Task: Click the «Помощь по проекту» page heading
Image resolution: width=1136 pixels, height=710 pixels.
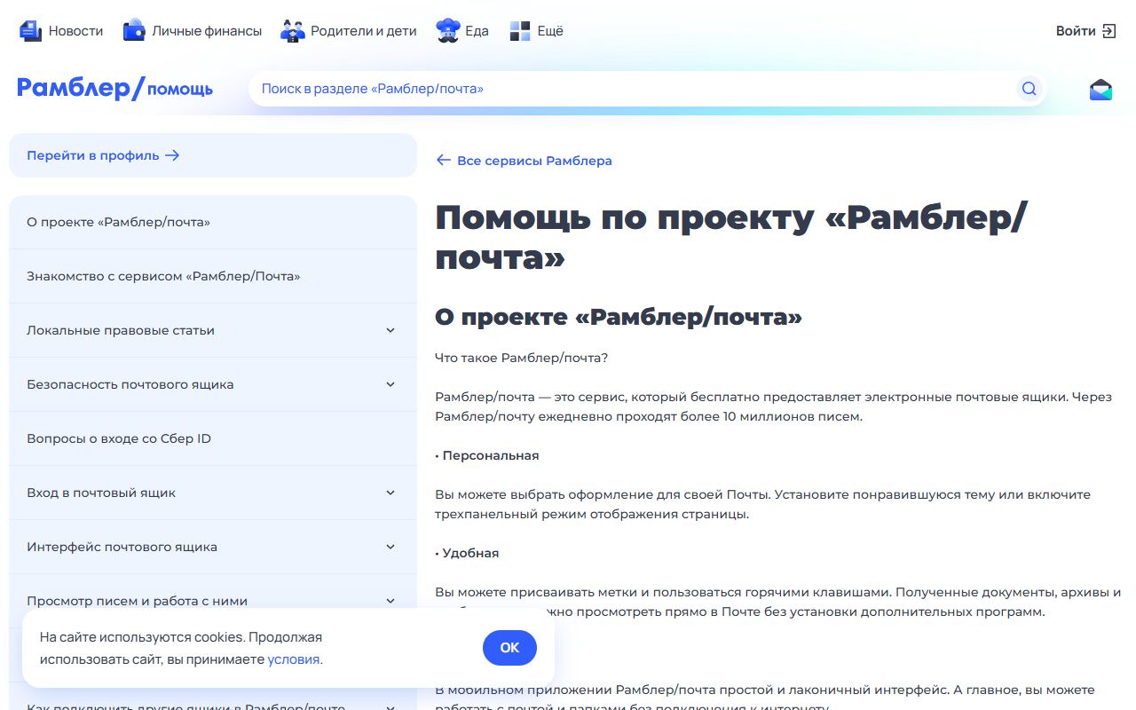Action: pyautogui.click(x=730, y=238)
